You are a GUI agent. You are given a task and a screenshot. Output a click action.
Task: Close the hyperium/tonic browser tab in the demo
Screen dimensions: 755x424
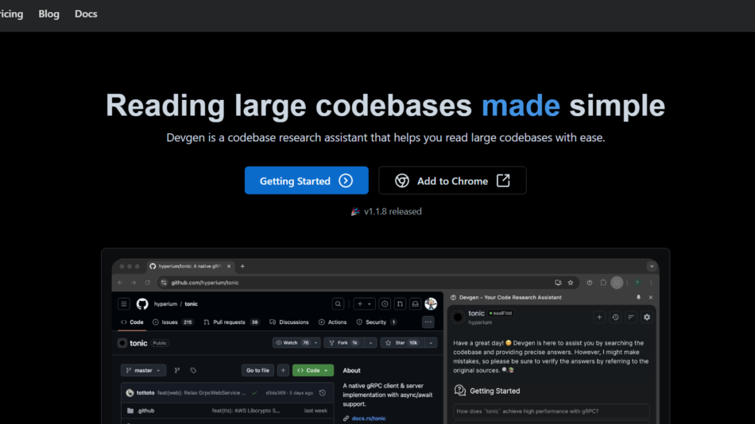(229, 266)
